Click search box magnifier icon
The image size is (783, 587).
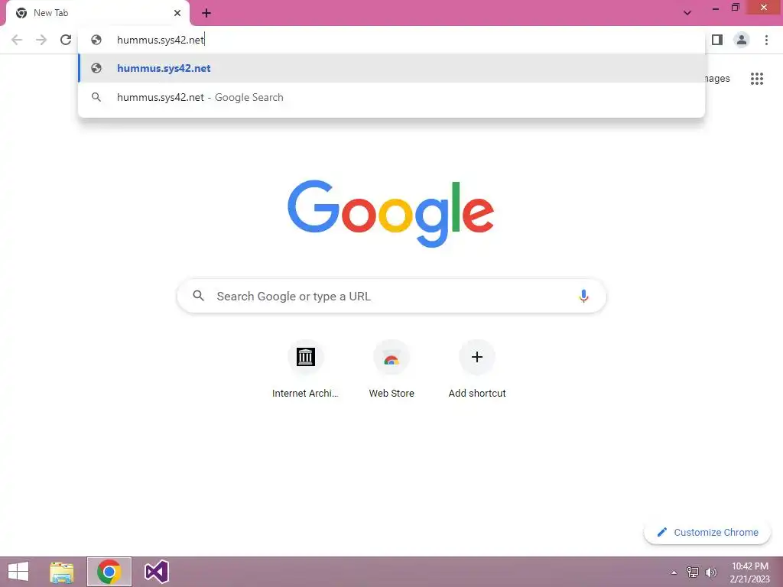pos(199,296)
